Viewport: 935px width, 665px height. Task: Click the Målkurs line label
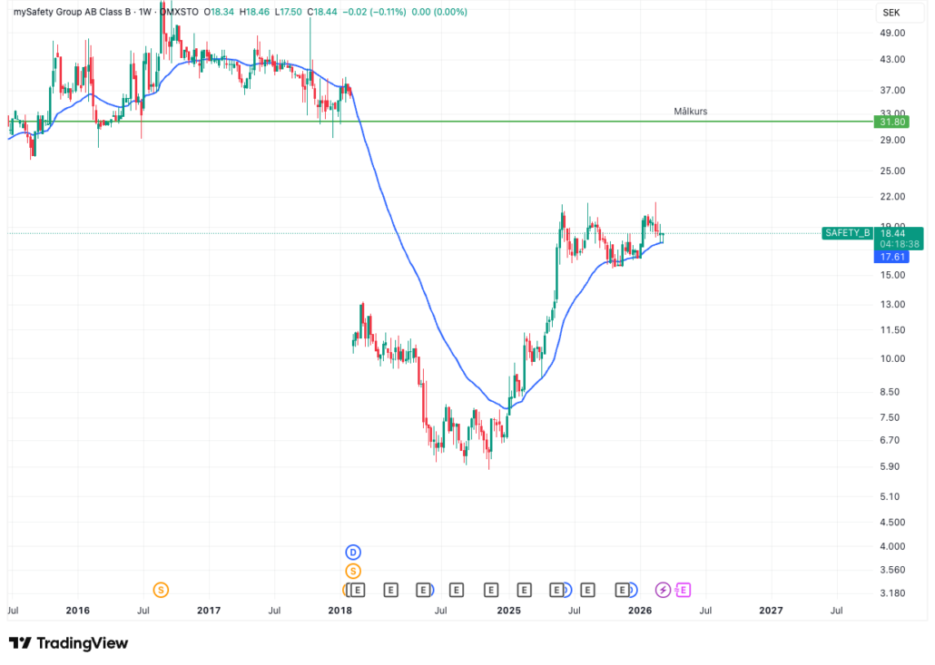tap(690, 111)
